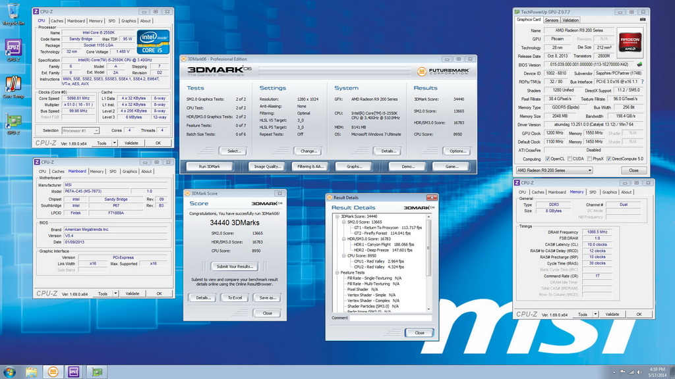
Task: Toggle the CUDA checkbox in GPU-Z
Action: point(570,159)
